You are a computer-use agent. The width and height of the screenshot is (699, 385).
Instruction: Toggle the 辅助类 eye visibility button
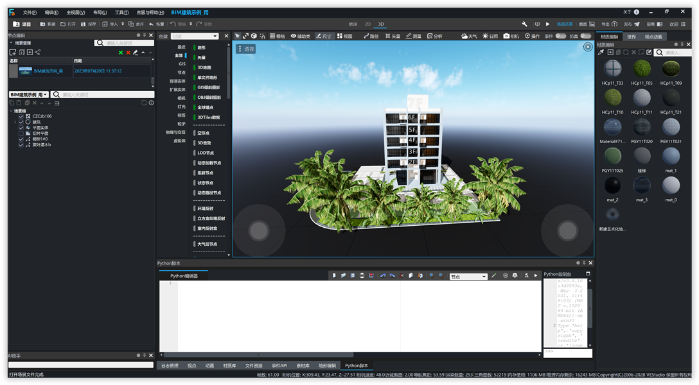pos(300,36)
